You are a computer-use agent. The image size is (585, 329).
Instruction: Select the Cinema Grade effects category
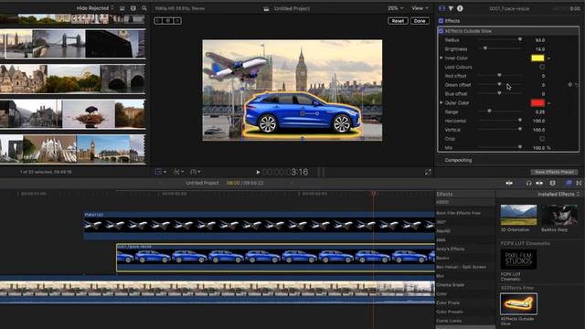tap(451, 285)
